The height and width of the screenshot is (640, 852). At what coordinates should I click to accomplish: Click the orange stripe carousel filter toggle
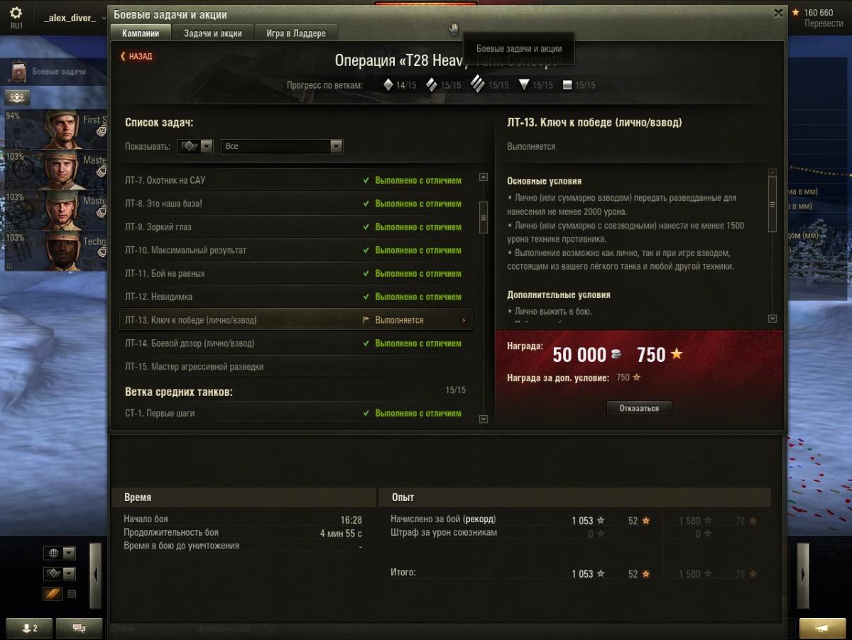pos(53,594)
